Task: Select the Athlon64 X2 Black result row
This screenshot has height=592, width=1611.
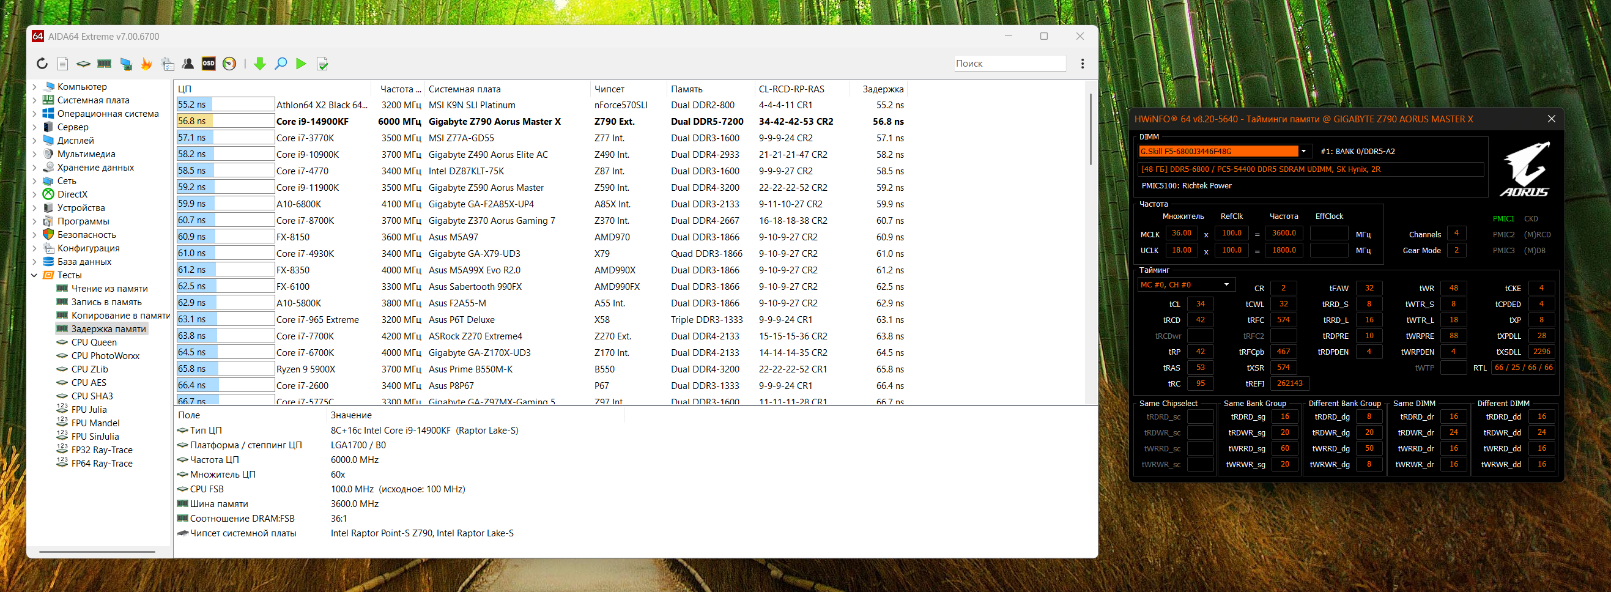Action: pos(540,105)
